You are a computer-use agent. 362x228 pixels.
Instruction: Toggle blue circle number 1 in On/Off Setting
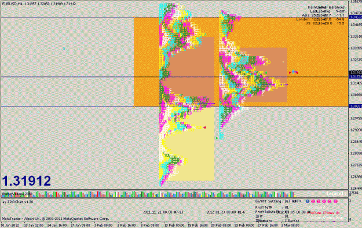point(308,201)
